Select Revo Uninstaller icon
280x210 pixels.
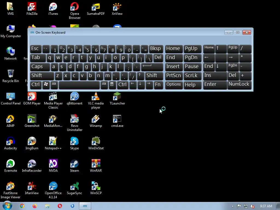point(74,123)
